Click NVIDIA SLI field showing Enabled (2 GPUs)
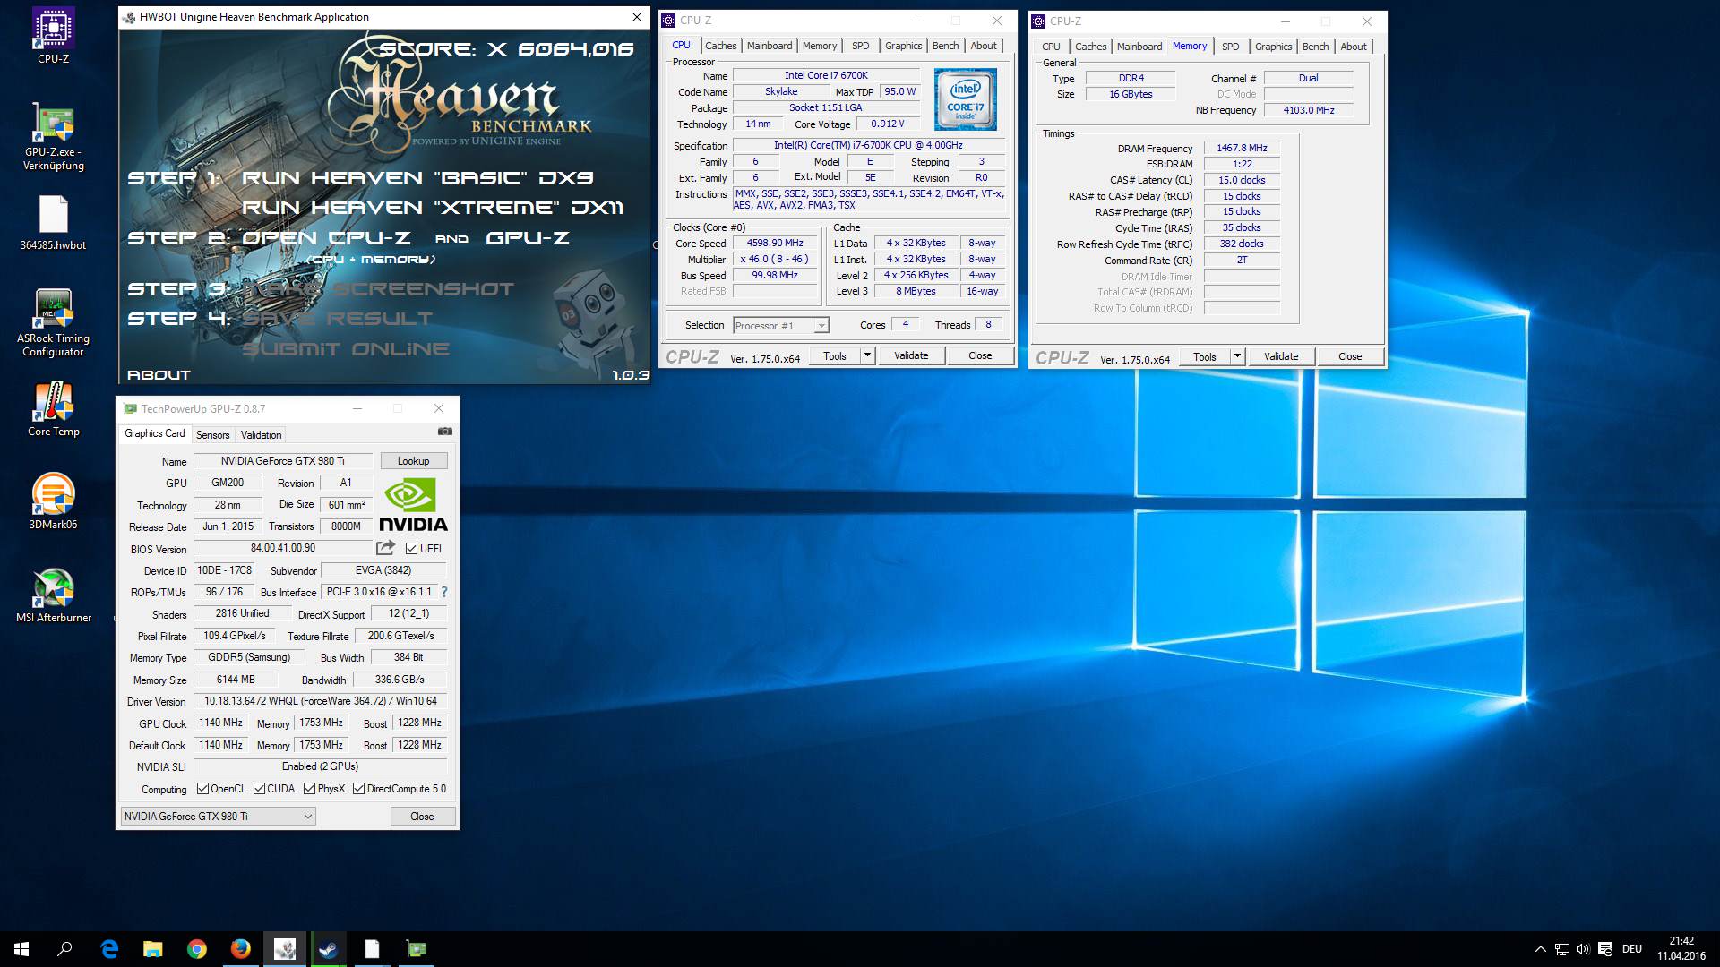Image resolution: width=1720 pixels, height=967 pixels. pyautogui.click(x=321, y=766)
